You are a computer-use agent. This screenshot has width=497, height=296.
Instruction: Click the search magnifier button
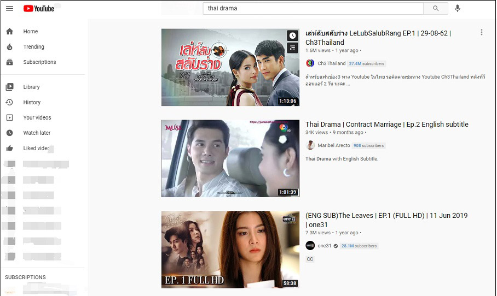pyautogui.click(x=436, y=9)
